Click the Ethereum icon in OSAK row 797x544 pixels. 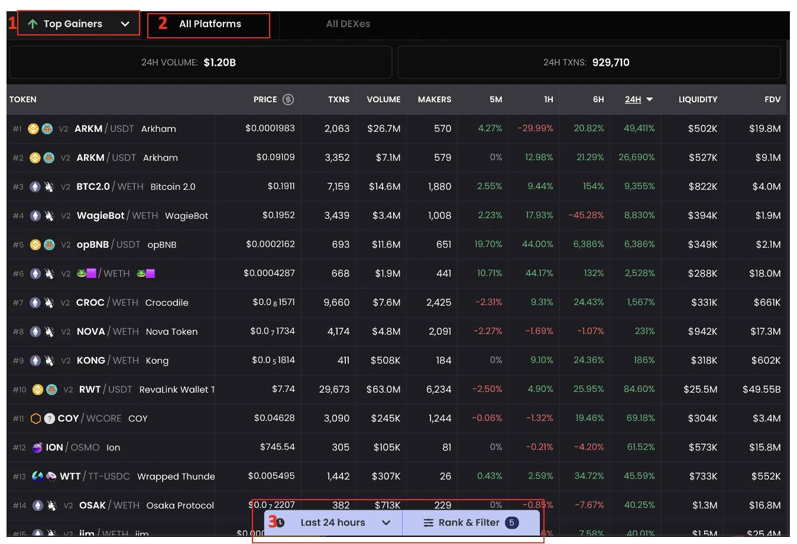pyautogui.click(x=37, y=506)
